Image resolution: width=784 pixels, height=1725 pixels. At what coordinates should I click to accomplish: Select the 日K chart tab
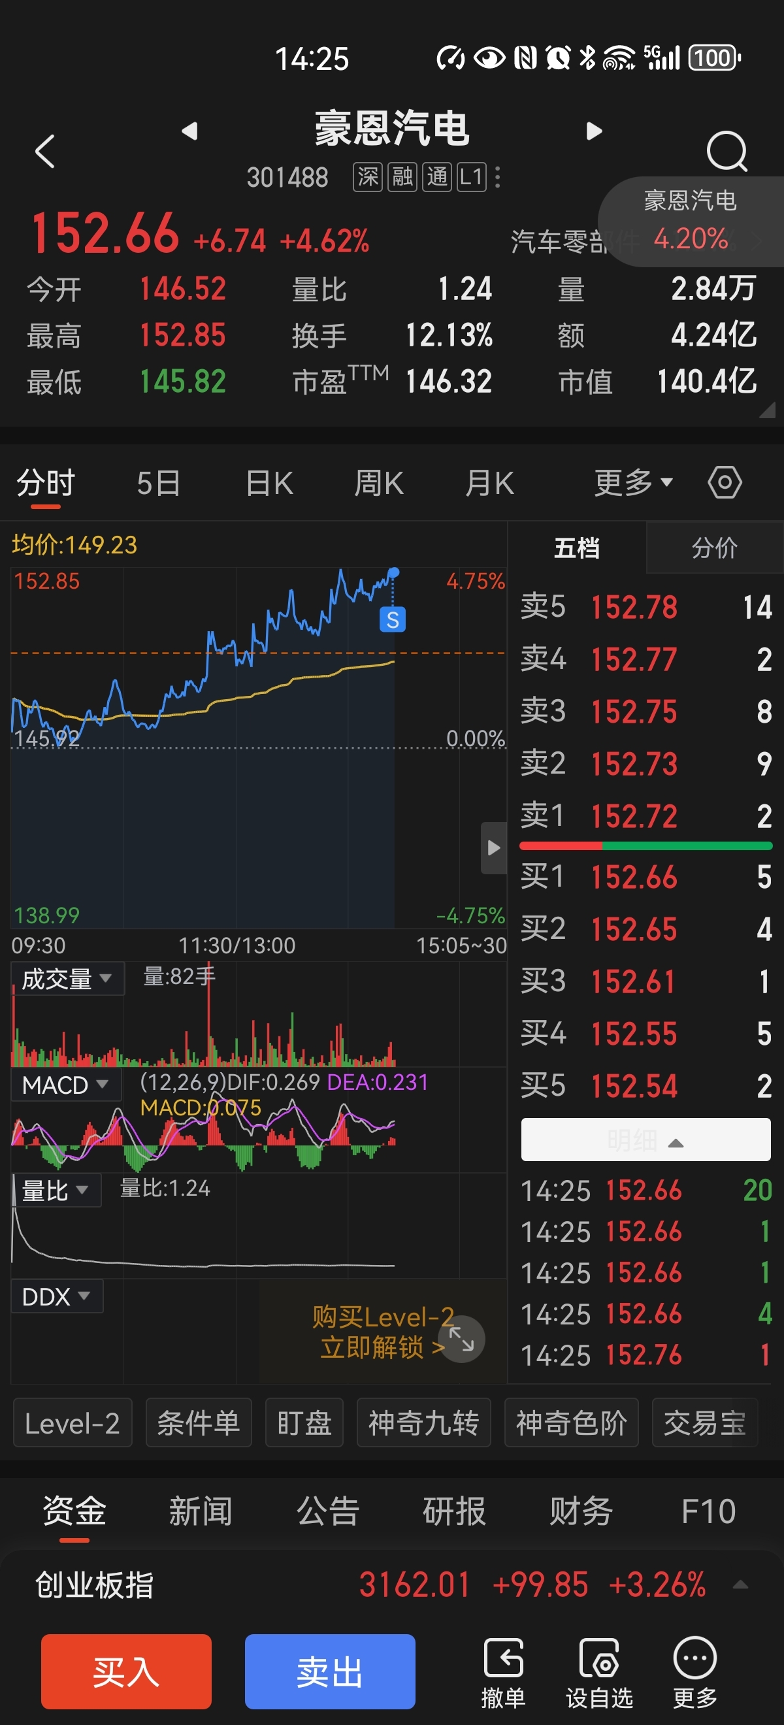pos(269,483)
